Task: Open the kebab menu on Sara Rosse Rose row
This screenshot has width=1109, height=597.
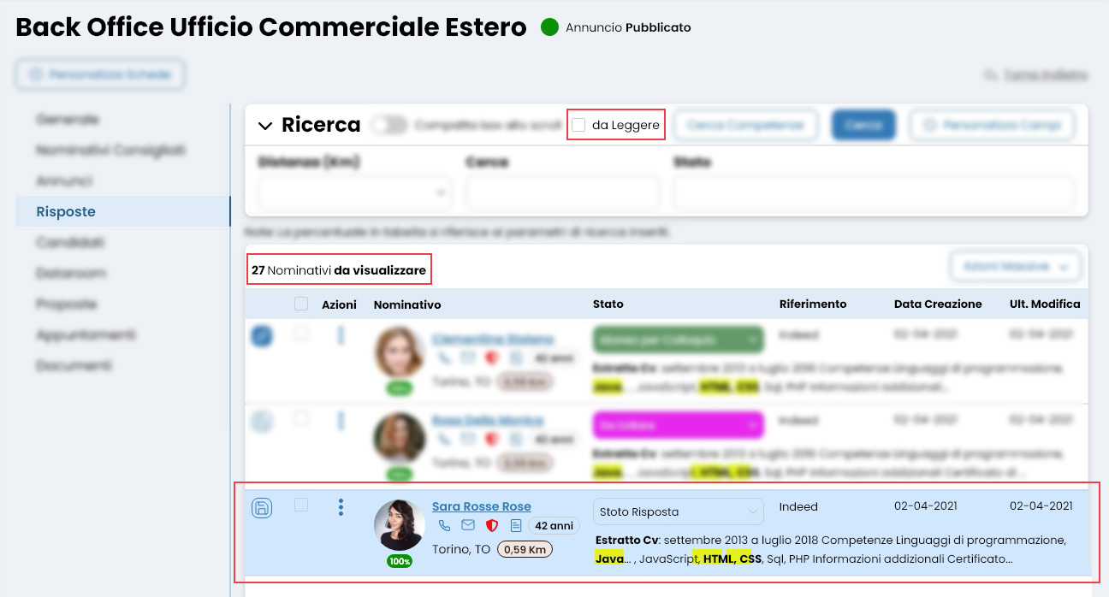Action: coord(341,506)
